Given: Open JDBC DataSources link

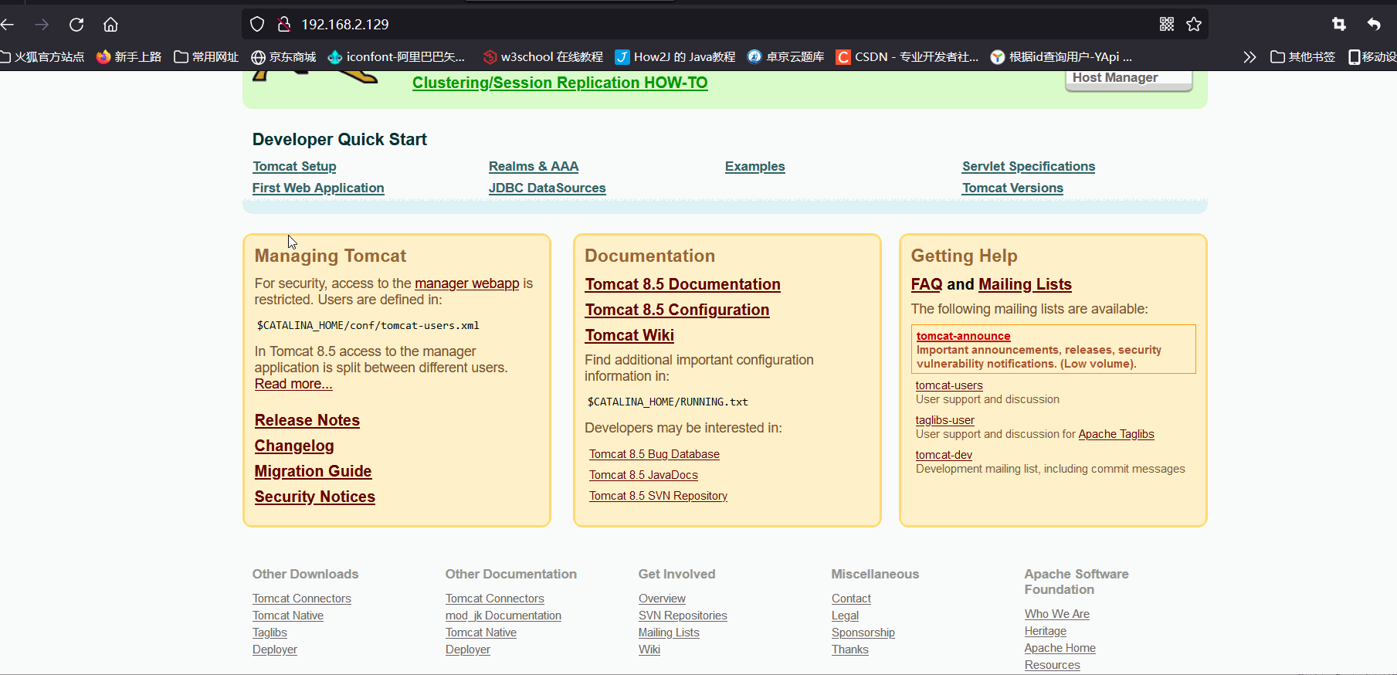Looking at the screenshot, I should coord(547,188).
